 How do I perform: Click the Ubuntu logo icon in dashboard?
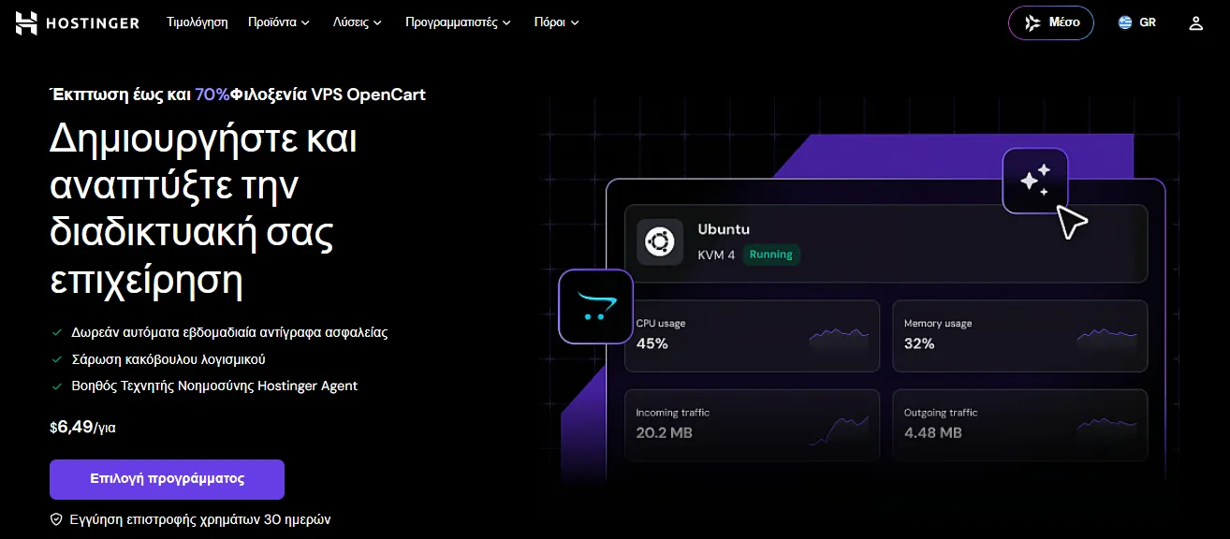point(660,242)
